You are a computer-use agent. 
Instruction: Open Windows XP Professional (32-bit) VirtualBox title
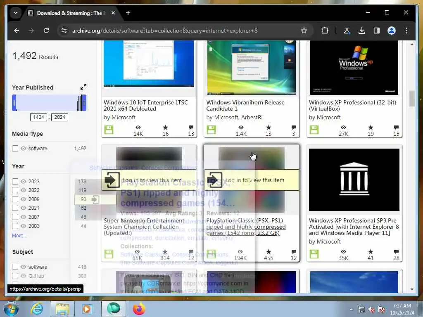coord(352,106)
